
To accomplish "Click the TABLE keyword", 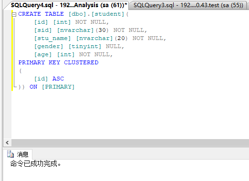I will click(54, 14).
